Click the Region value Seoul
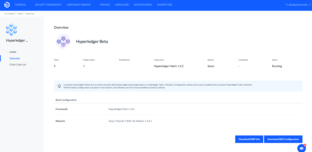This screenshot has width=312, height=152. [211, 66]
